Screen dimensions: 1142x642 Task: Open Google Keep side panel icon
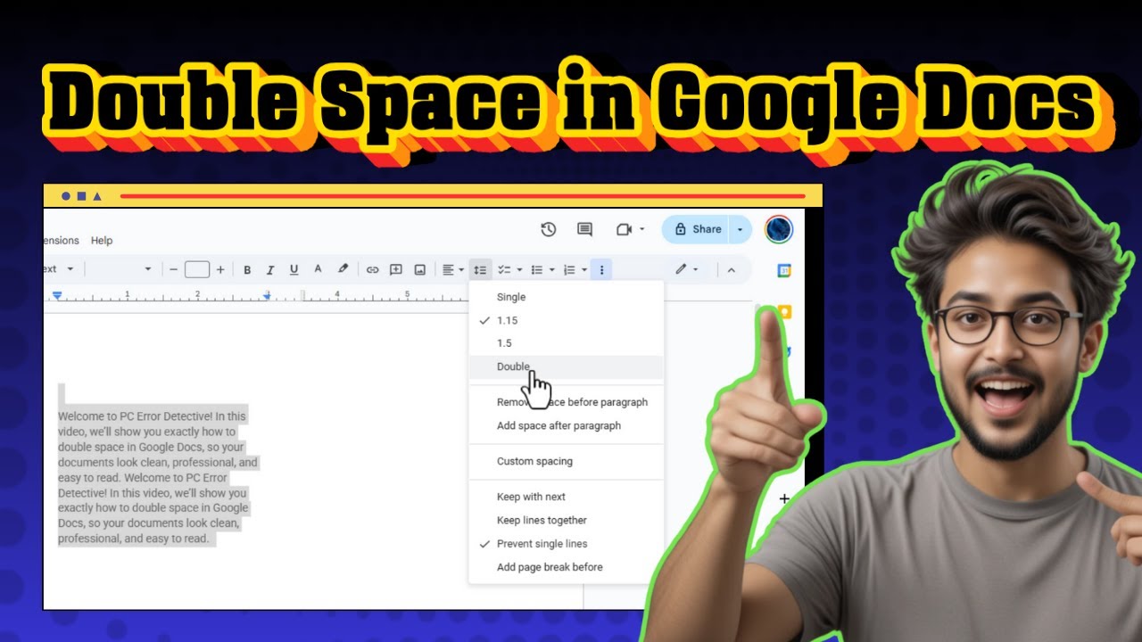pos(784,312)
